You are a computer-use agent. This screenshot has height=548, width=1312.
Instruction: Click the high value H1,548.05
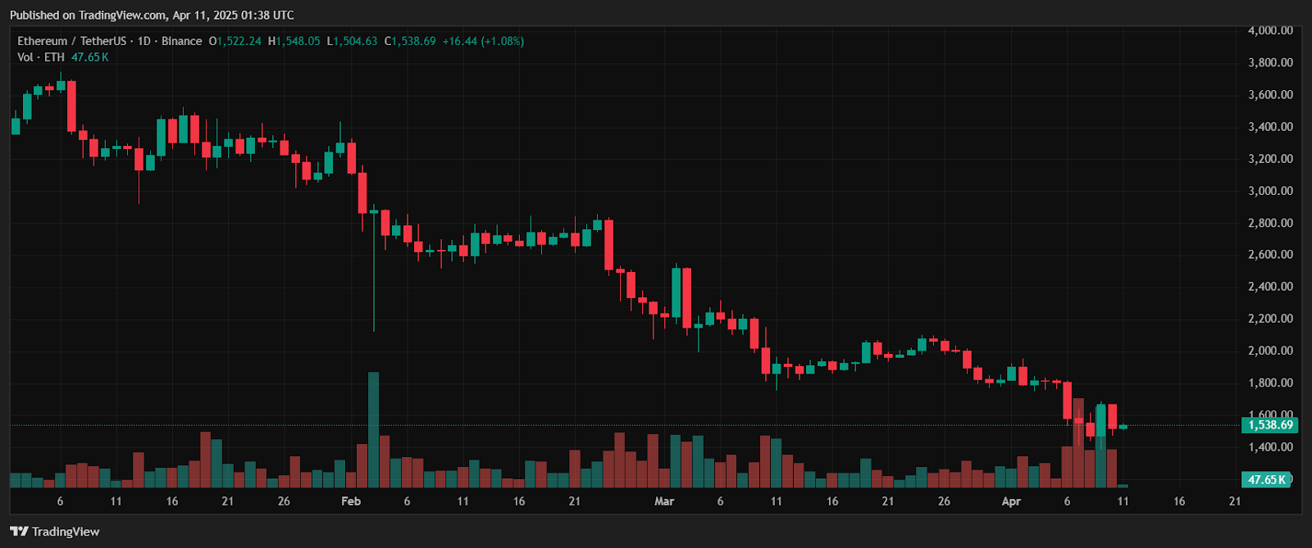click(x=294, y=41)
